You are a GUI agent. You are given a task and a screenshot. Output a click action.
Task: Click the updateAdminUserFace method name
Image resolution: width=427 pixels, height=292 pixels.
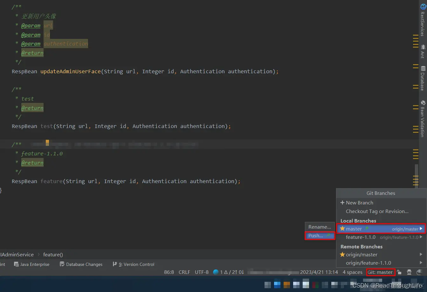(71, 71)
